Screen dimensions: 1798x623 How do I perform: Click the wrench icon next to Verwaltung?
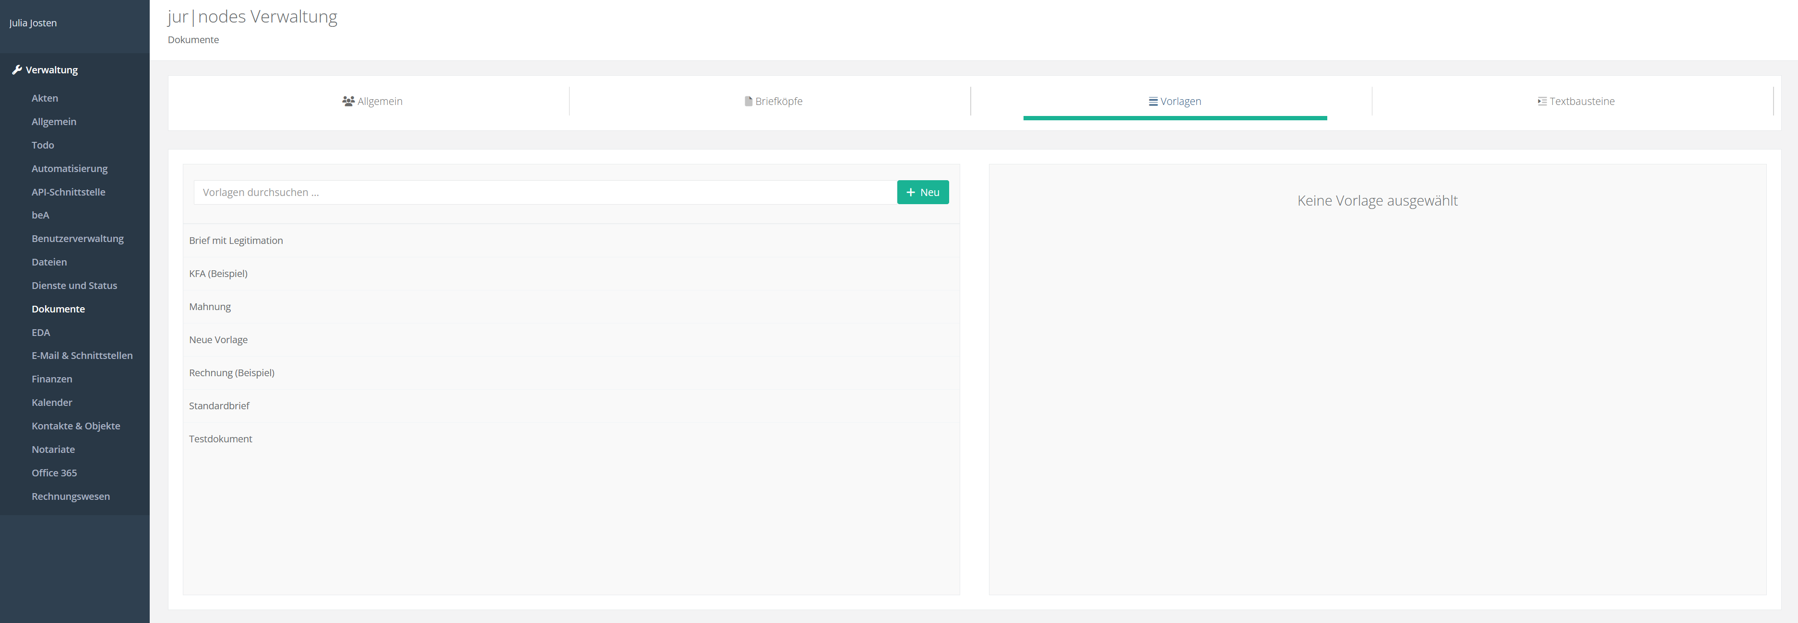[x=17, y=69]
